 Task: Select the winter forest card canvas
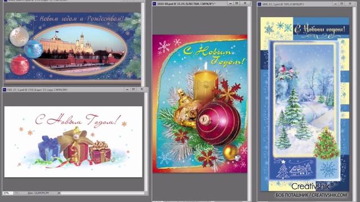pos(305,104)
